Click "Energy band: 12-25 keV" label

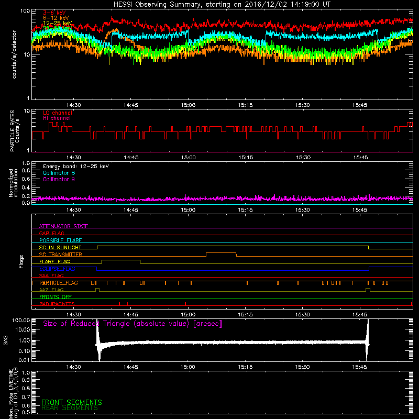76,167
